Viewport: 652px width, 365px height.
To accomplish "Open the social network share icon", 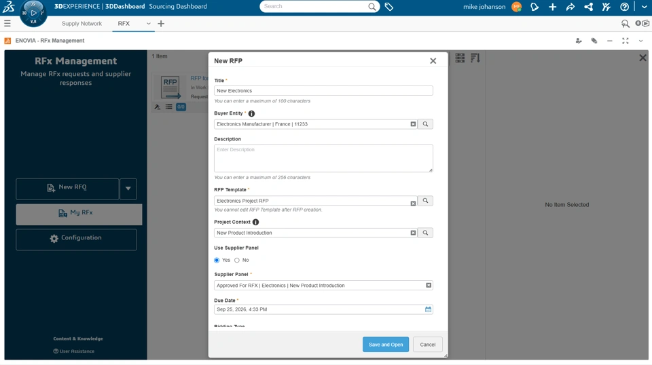I will pyautogui.click(x=588, y=7).
